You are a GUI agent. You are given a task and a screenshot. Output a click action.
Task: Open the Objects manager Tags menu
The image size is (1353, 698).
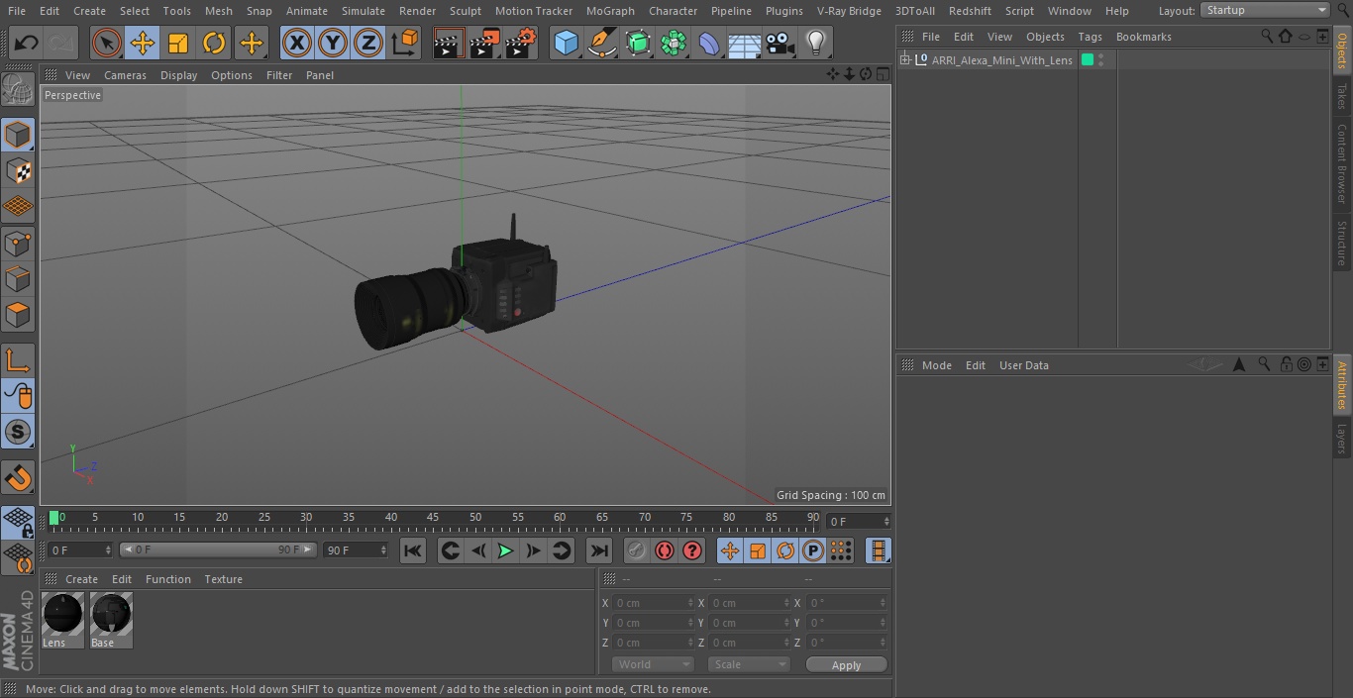[x=1090, y=37]
